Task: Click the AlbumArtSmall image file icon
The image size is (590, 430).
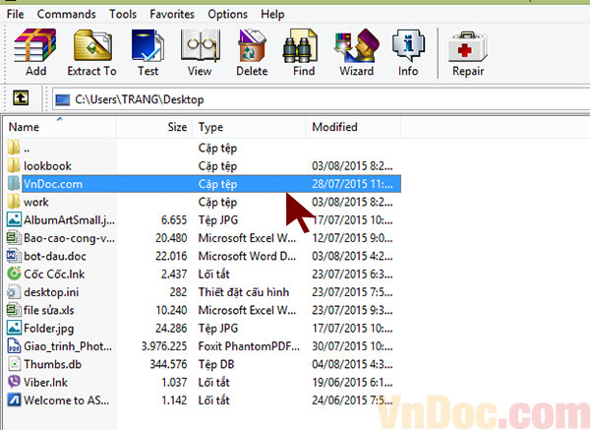Action: click(x=14, y=219)
